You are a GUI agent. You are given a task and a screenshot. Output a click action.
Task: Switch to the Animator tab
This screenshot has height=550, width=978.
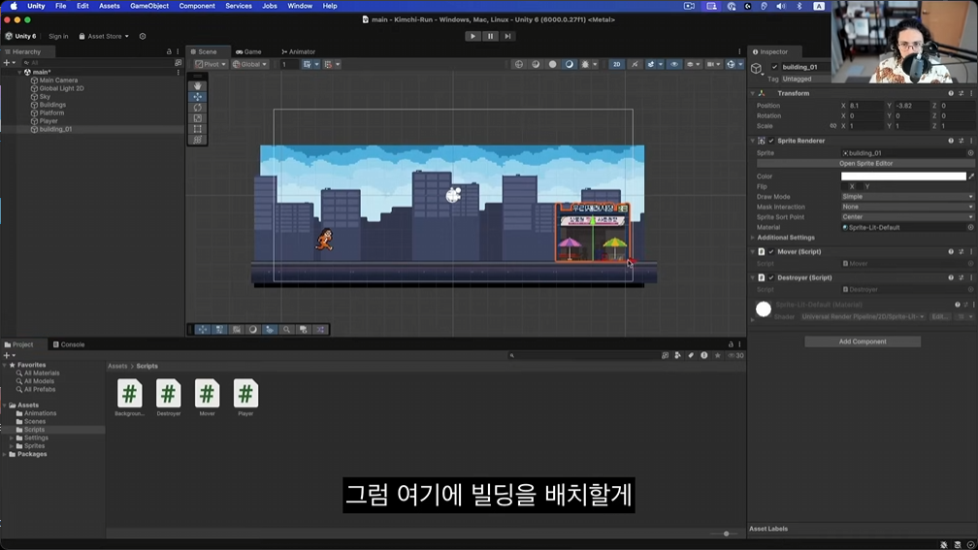point(298,51)
